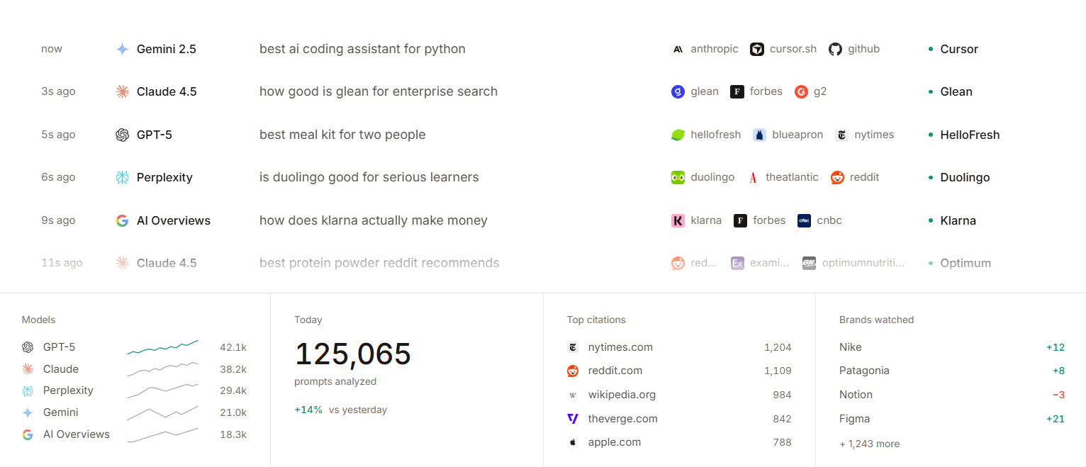Screen dimensions: 1086x467
Task: Select the prompt 'how good is glean for enterprise search'
Action: 379,91
